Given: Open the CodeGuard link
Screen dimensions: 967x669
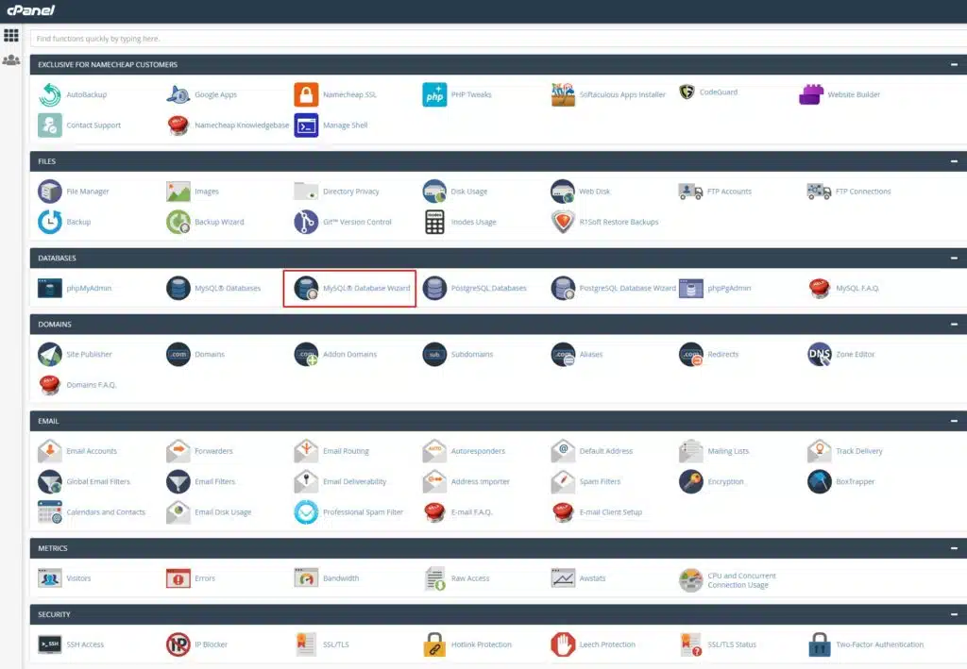Looking at the screenshot, I should (x=719, y=92).
